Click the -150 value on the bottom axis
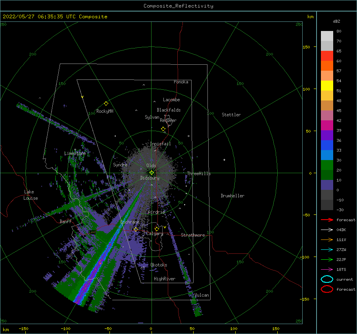357x334 pixels. 23,328
